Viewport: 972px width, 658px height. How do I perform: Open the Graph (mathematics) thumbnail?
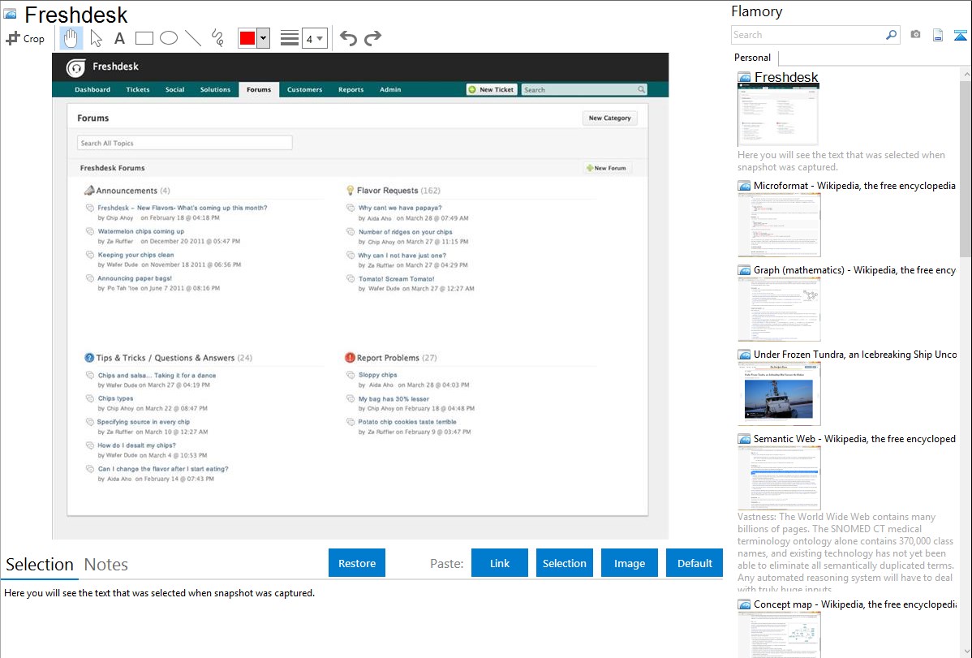click(779, 309)
